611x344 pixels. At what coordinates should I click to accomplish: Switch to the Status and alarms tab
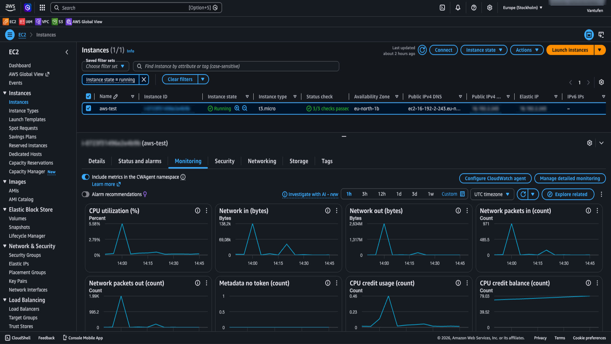pos(140,161)
